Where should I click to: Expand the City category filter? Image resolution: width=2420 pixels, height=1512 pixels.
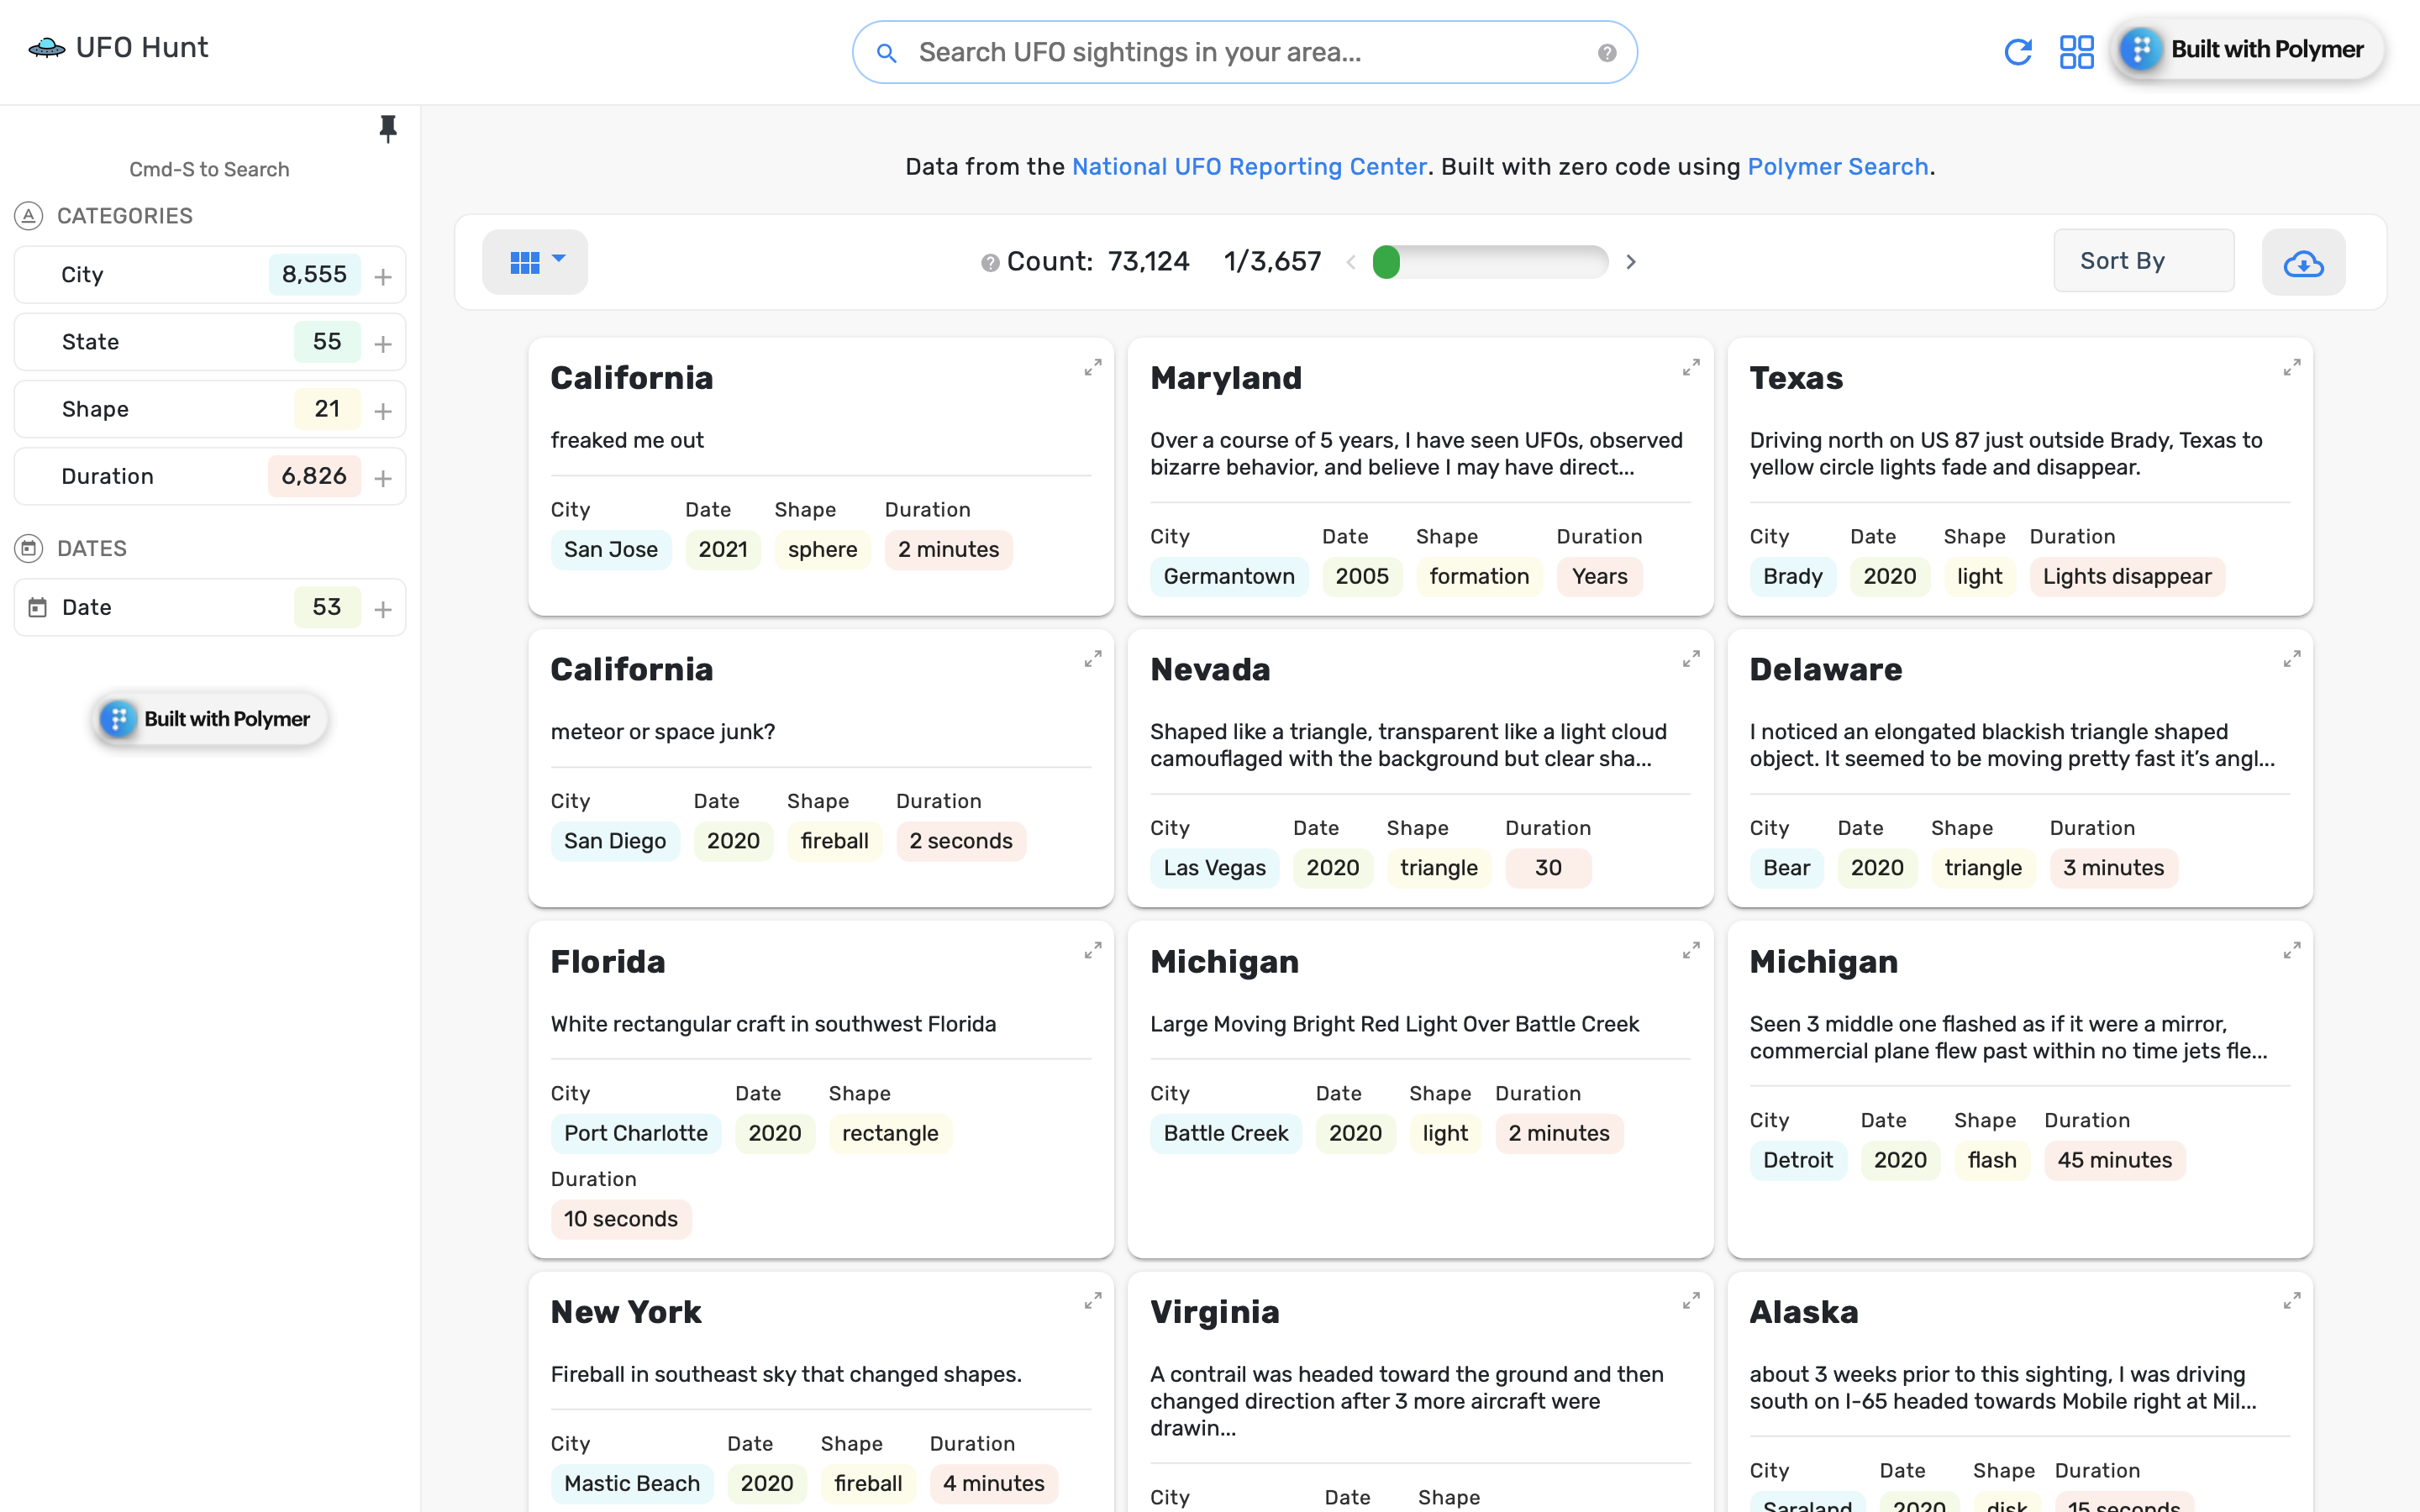pyautogui.click(x=382, y=276)
